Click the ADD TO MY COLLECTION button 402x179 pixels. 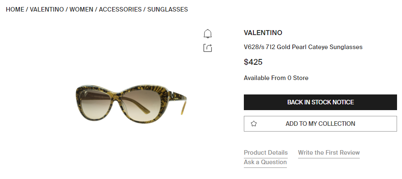[320, 124]
